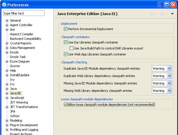Toggle Perform Incremental Deployment checkbox
The height and width of the screenshot is (135, 178).
pyautogui.click(x=66, y=29)
